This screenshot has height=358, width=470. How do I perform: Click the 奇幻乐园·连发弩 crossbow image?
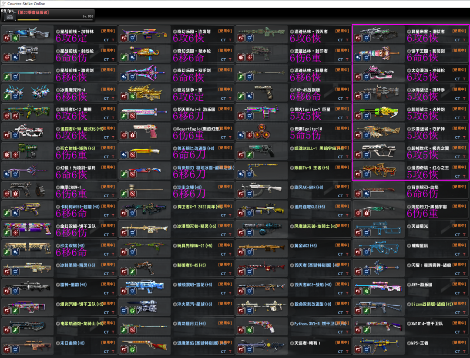point(144,34)
